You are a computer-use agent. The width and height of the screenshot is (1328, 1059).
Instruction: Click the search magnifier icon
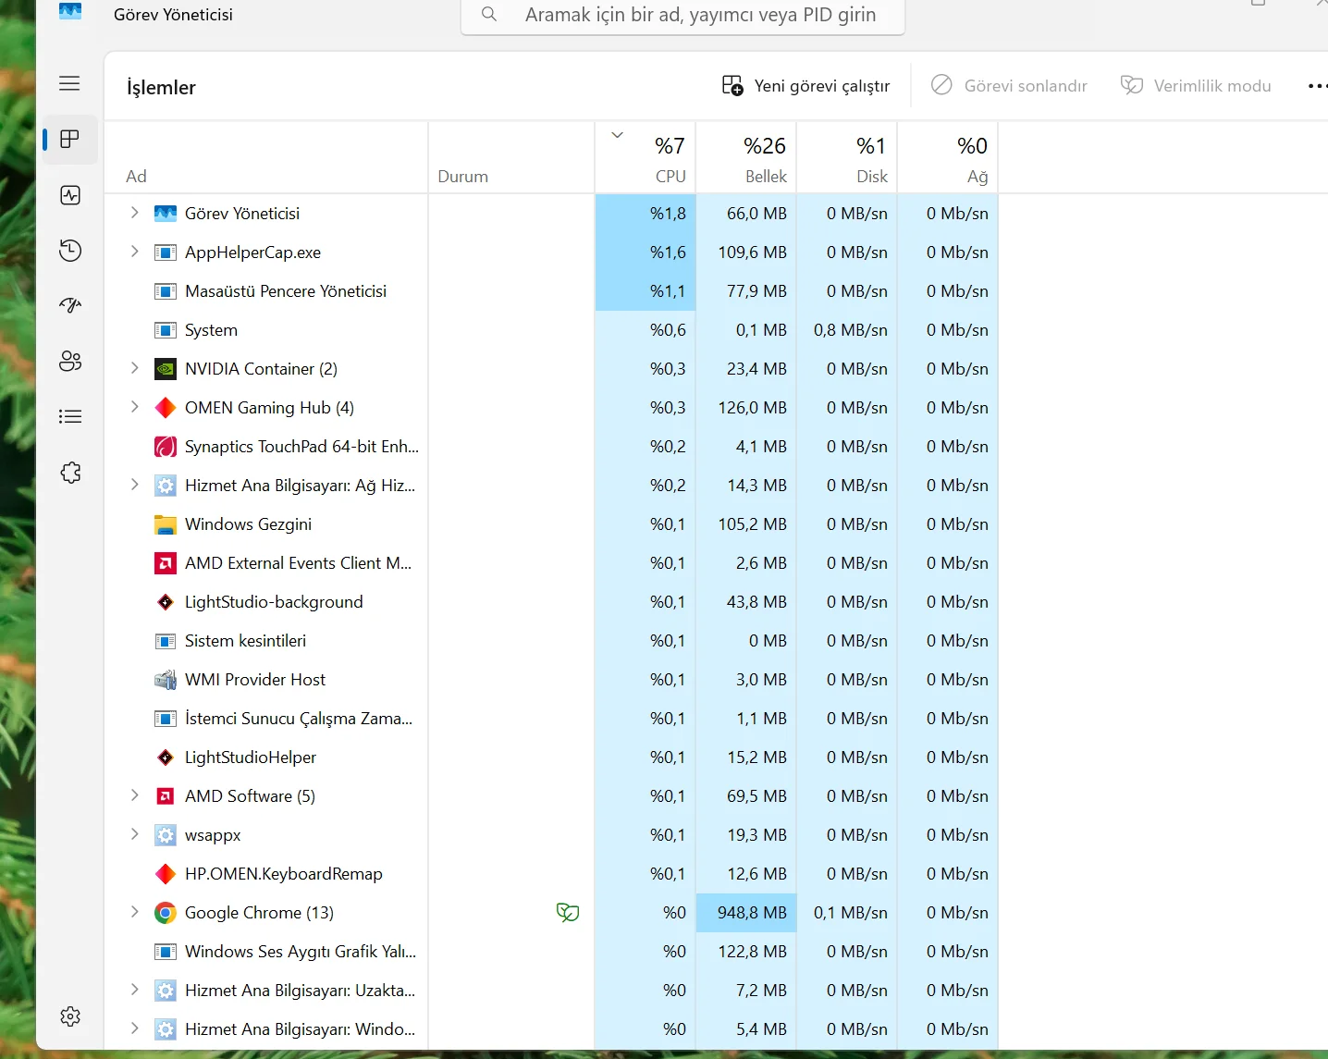[489, 14]
